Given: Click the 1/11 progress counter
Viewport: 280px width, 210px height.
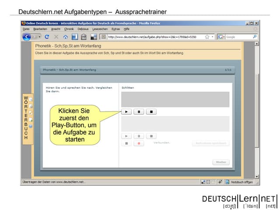Looking at the screenshot, I should 228,70.
